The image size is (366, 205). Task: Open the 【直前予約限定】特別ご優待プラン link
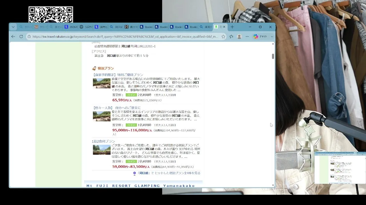118,75
